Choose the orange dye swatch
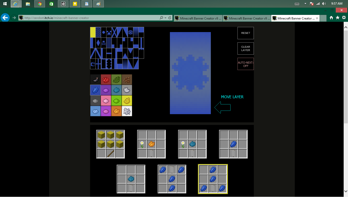 [116, 111]
